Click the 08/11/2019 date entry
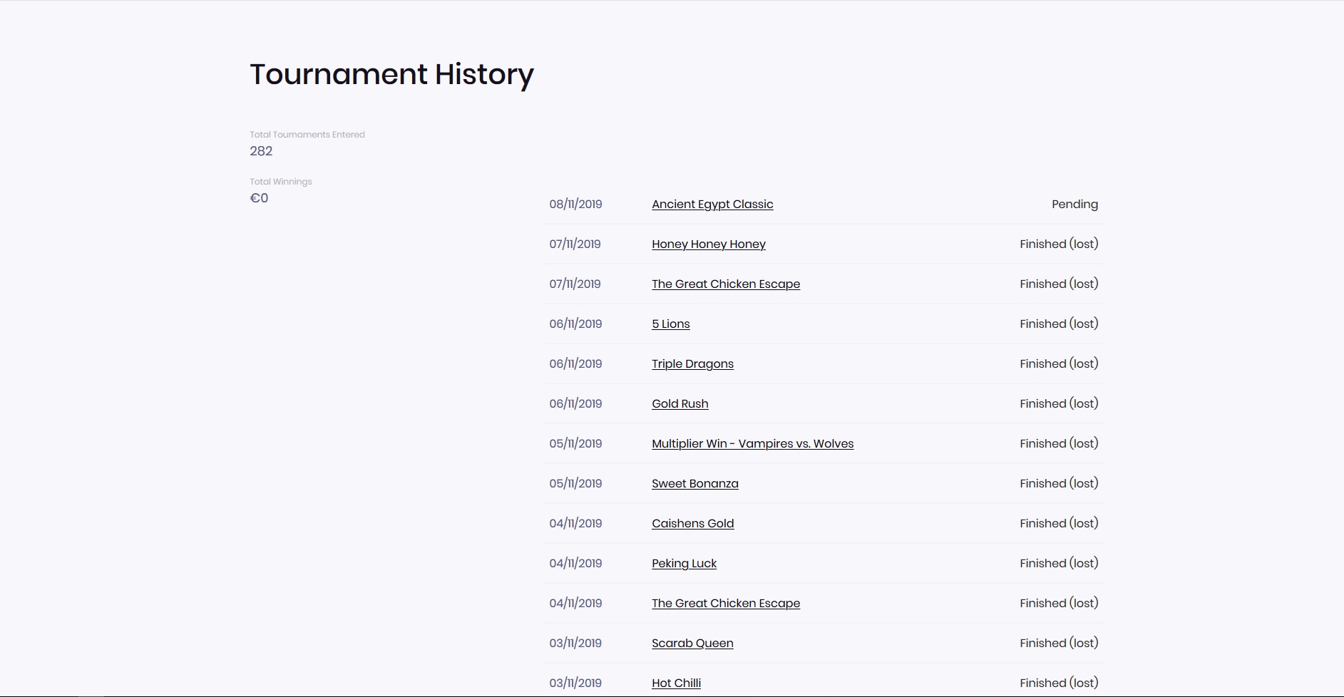 click(x=575, y=205)
